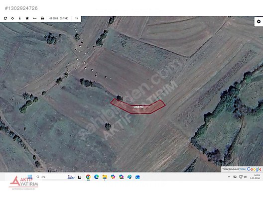Screen dimensions: 263x197
Task: Open the Windows Start menu
Action: 30,177
